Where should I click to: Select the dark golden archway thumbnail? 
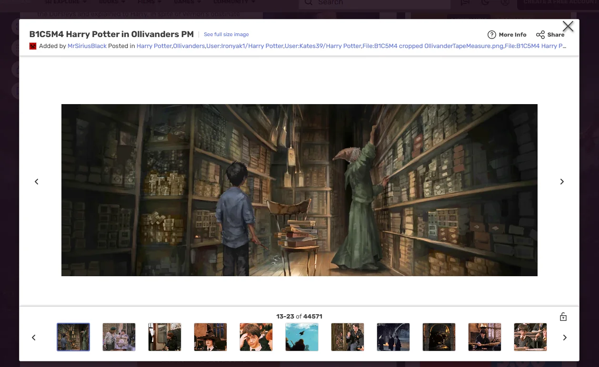439,337
